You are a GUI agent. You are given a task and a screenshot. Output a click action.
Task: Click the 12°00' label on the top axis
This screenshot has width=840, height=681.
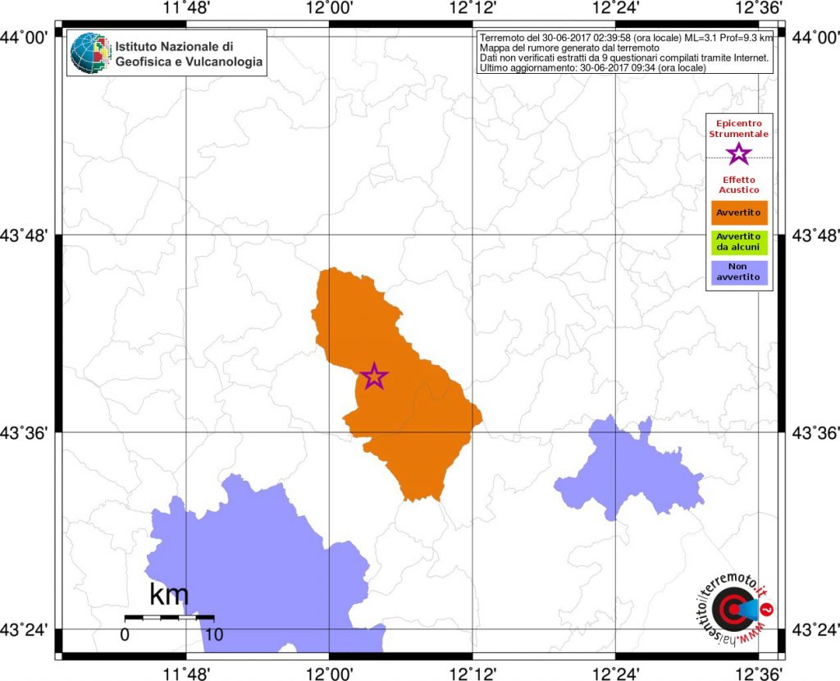pyautogui.click(x=328, y=8)
